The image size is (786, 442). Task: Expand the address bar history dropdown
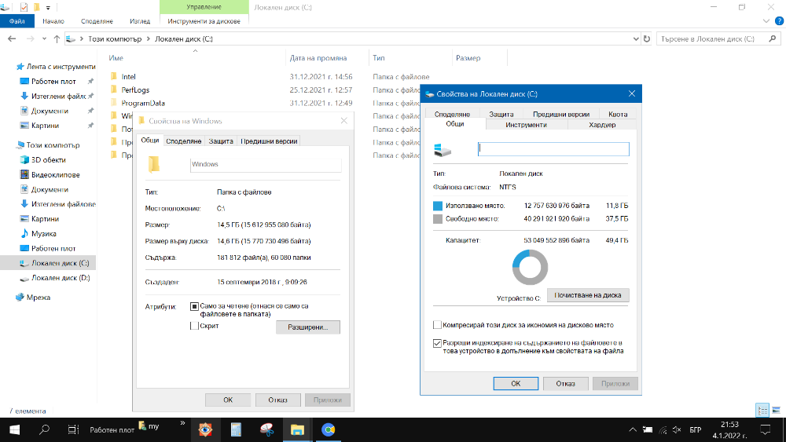tap(636, 38)
